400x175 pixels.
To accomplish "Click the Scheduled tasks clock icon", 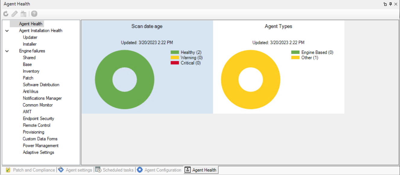I will point(98,170).
